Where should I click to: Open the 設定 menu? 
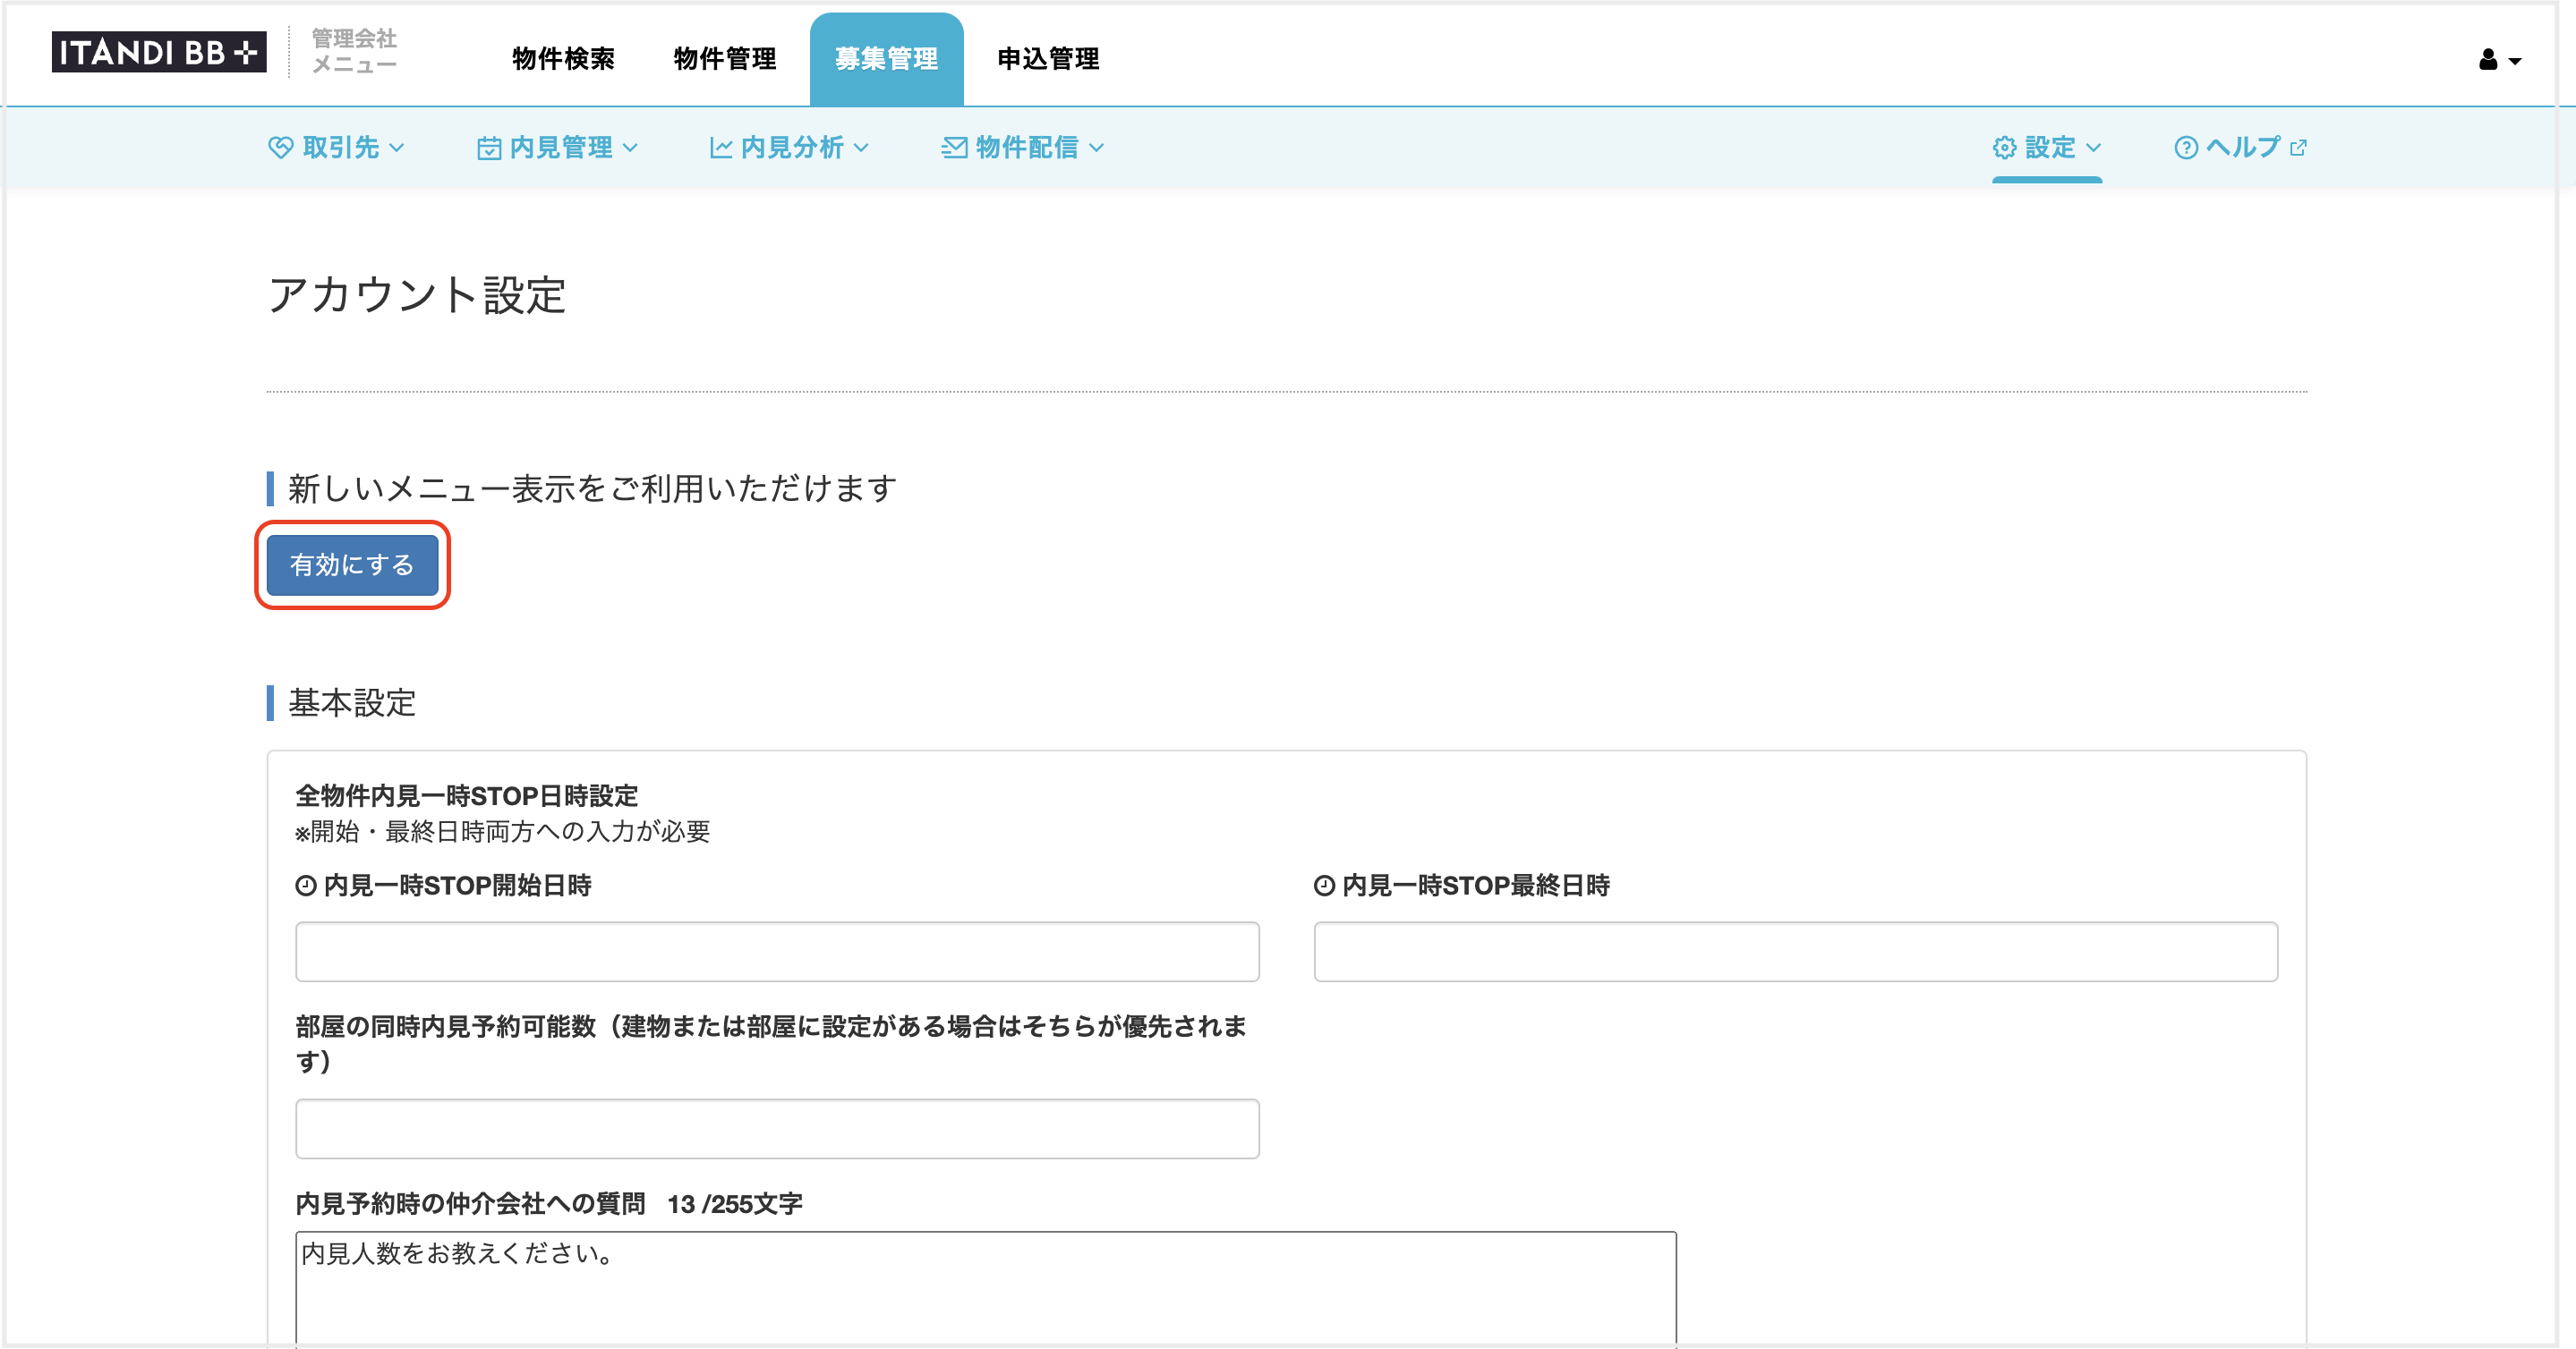pyautogui.click(x=2047, y=148)
